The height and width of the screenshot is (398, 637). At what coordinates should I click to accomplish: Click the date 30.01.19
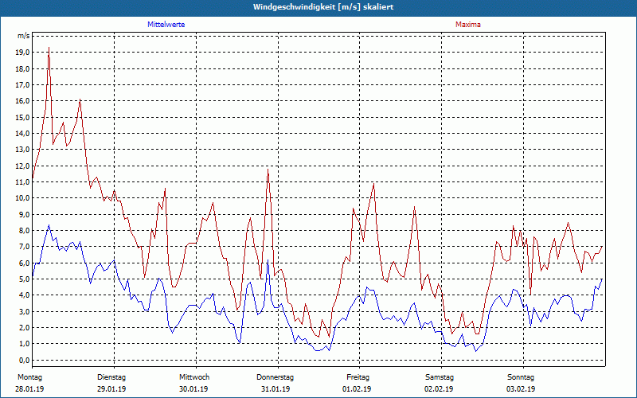tap(193, 389)
